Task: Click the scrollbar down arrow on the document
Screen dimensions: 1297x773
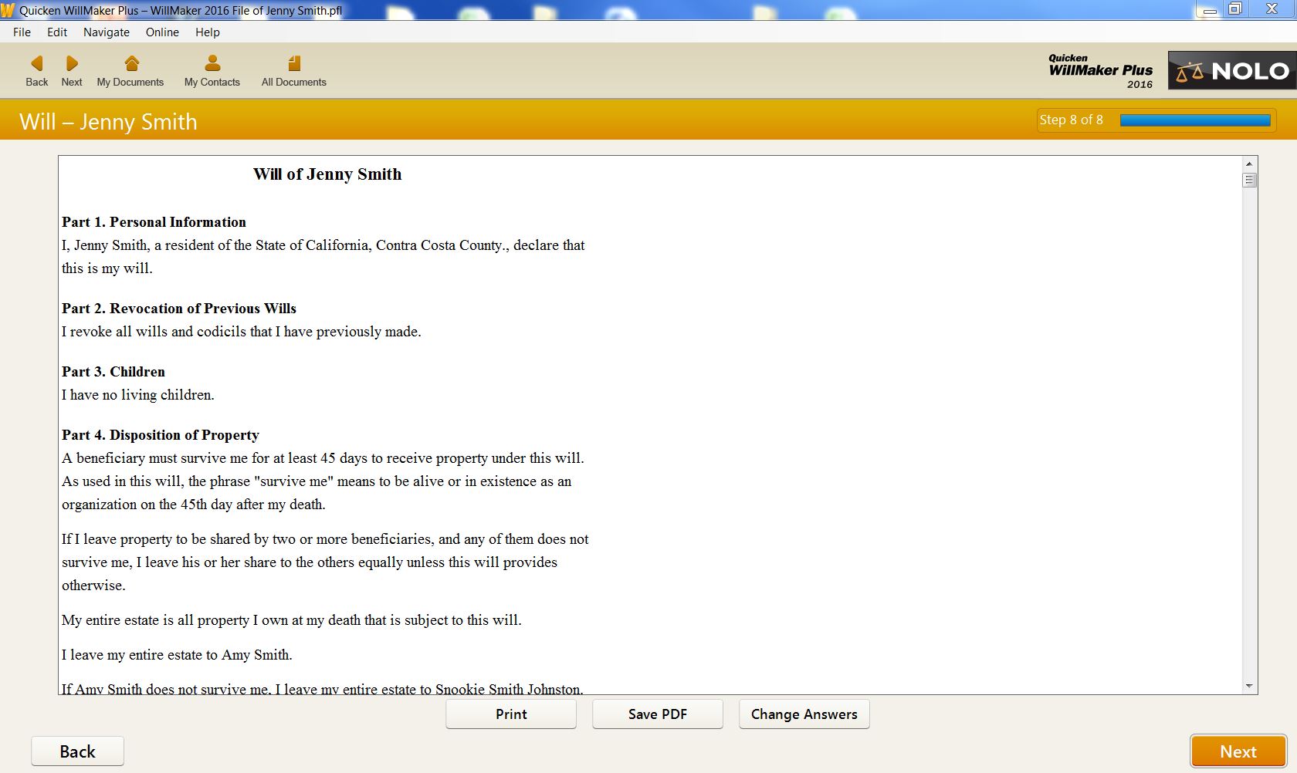Action: click(1249, 685)
